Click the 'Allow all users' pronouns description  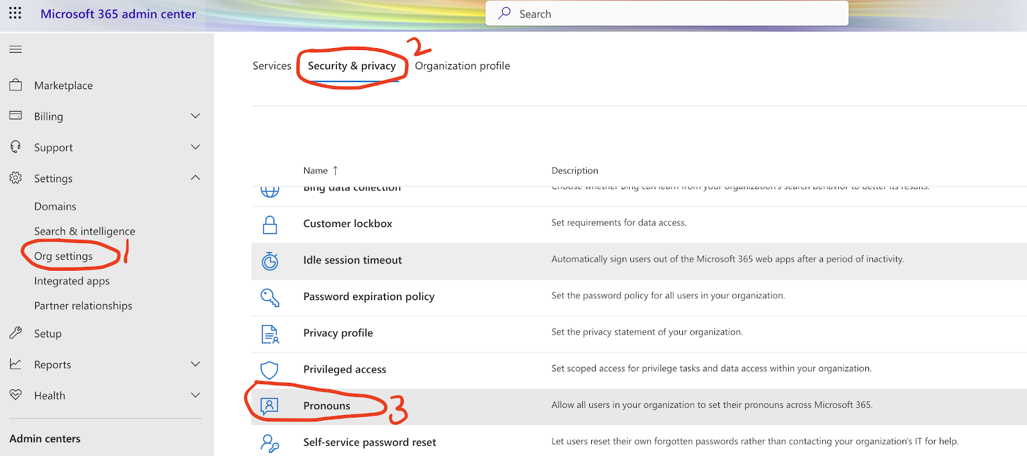pyautogui.click(x=712, y=405)
